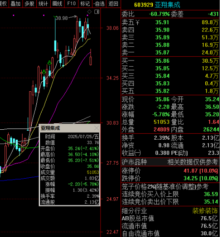Click the 603929 亚翔集成 stock title
The image size is (220, 237).
click(x=157, y=5)
